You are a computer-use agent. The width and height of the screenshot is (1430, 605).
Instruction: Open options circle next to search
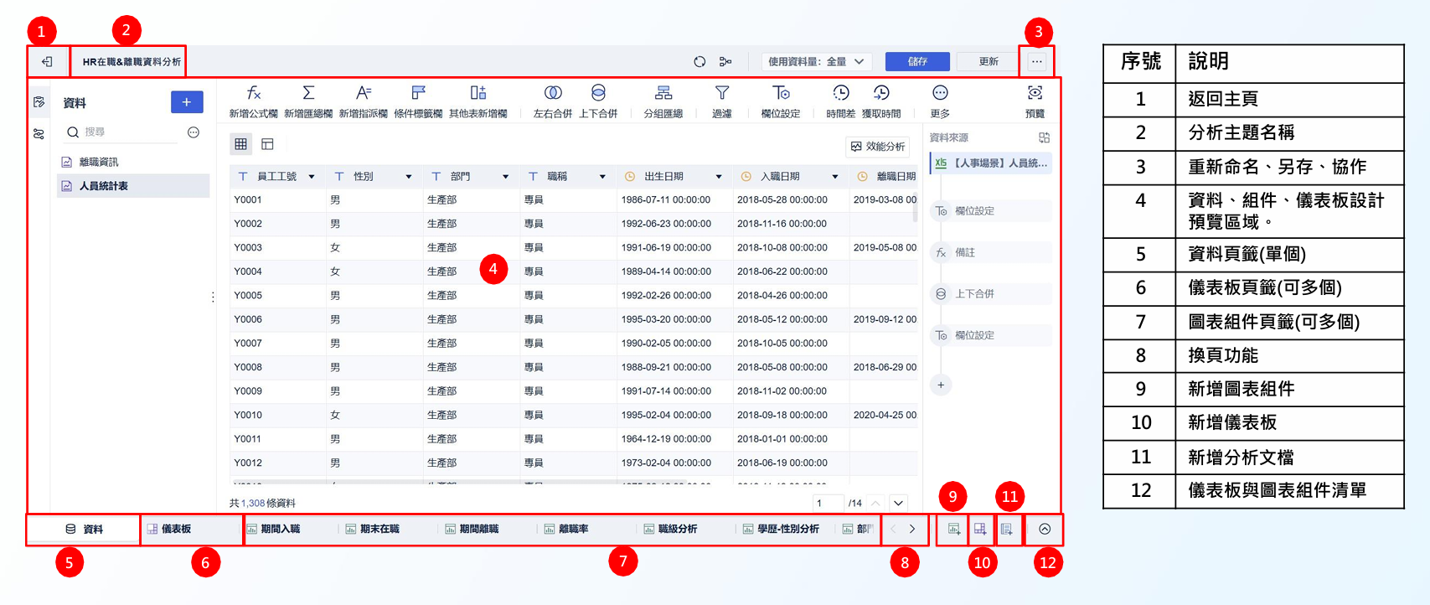pyautogui.click(x=194, y=132)
